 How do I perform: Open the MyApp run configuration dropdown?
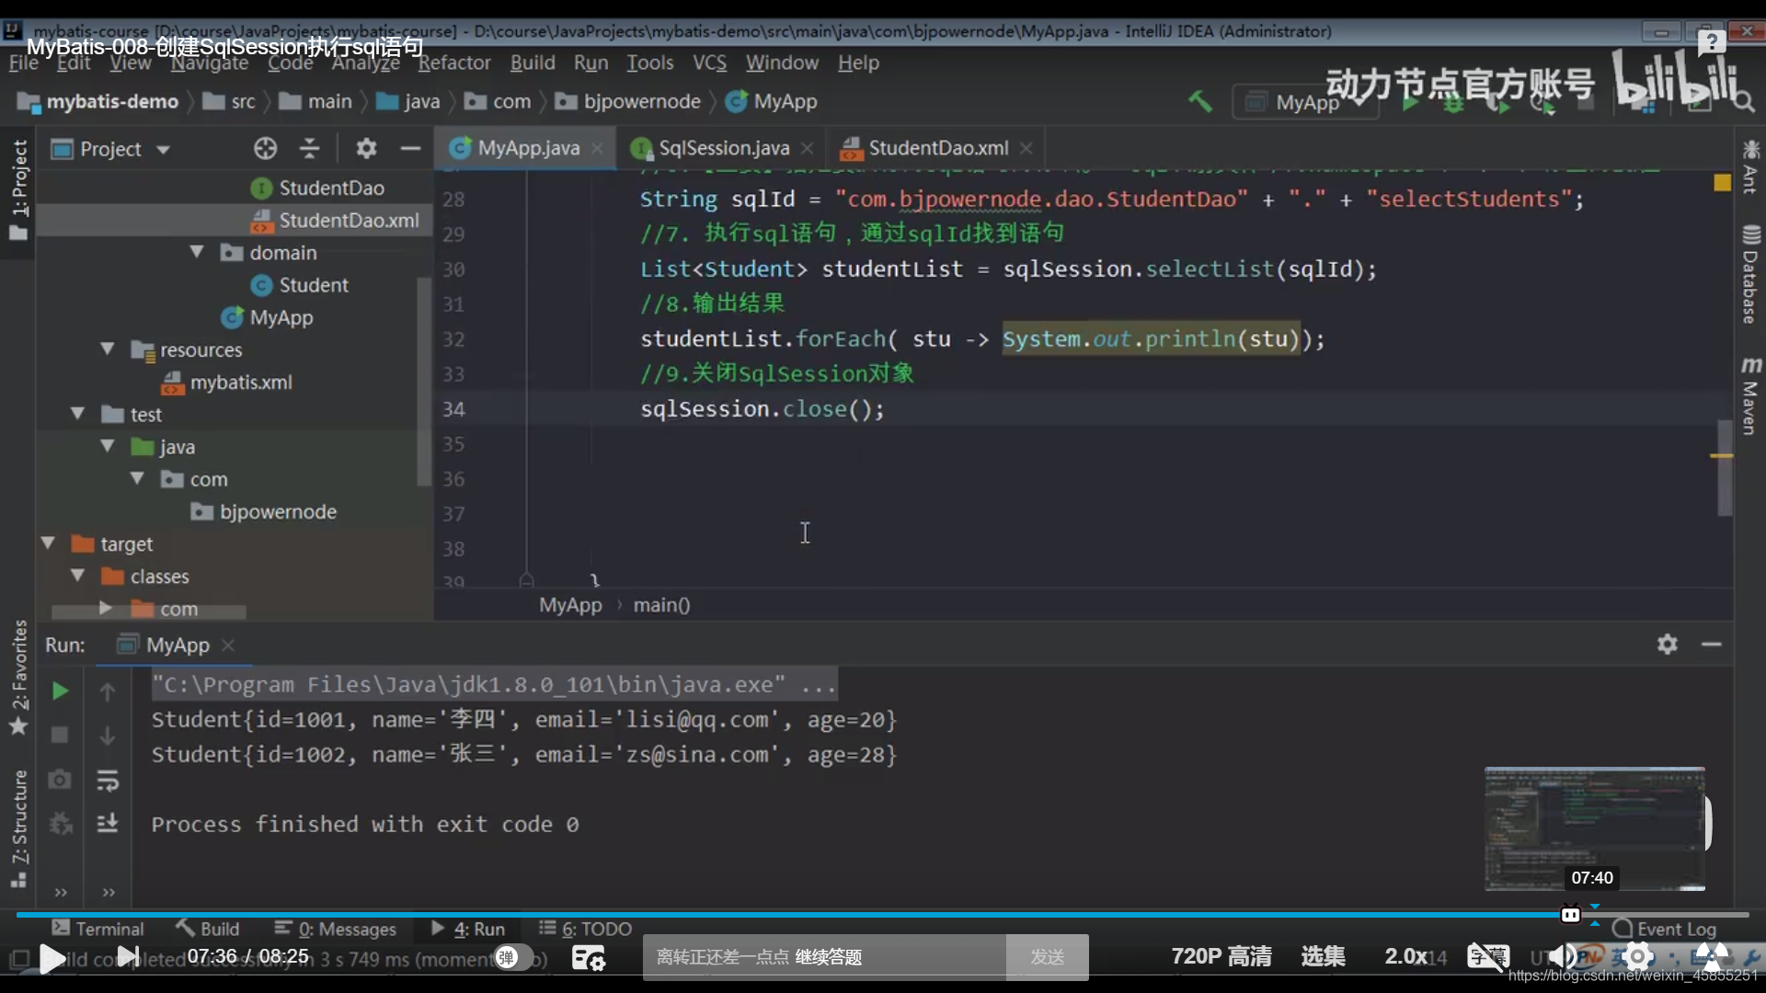tap(1306, 102)
